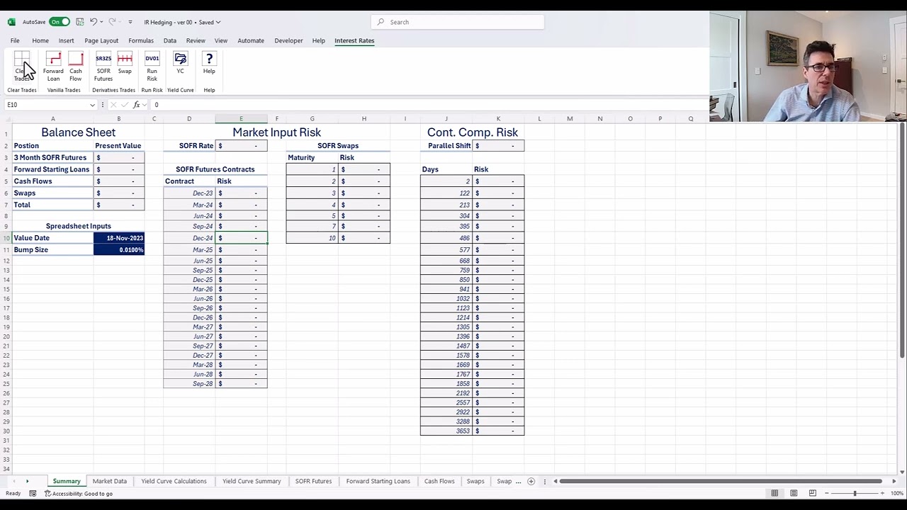This screenshot has width=907, height=510.
Task: Confirm the formula bar entry checkmark
Action: point(124,105)
